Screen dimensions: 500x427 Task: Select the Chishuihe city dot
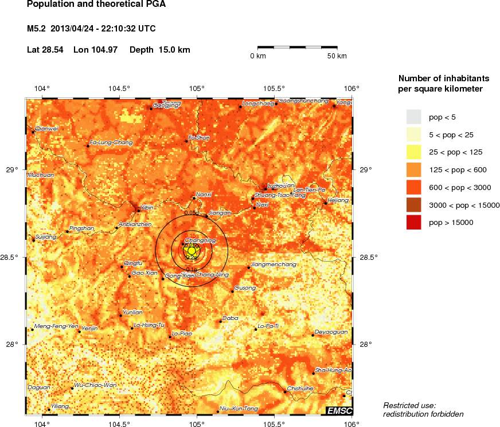coord(285,392)
